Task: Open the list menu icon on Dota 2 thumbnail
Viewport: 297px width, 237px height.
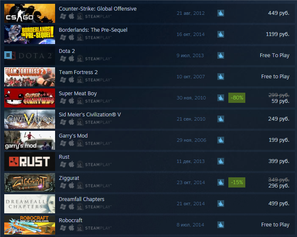Action: 8,55
